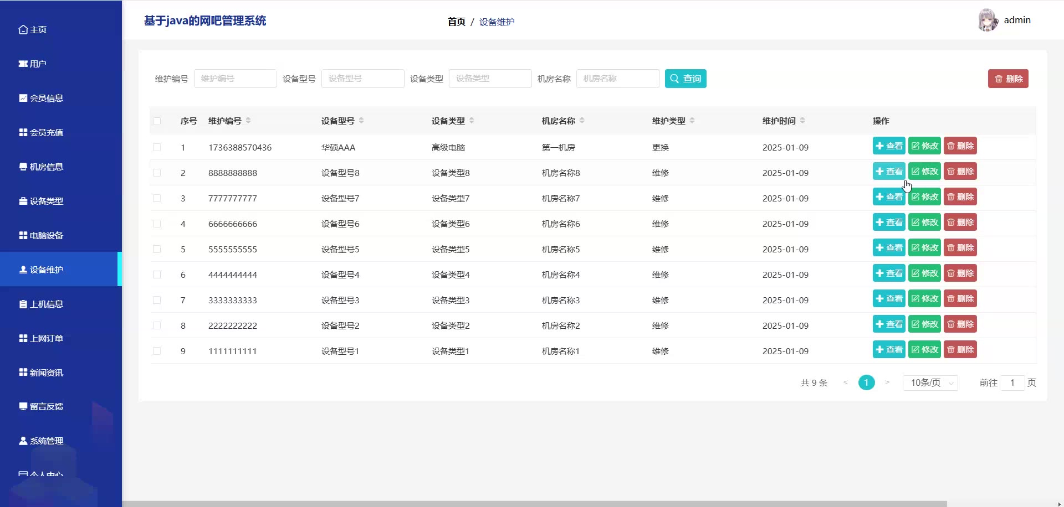Tick the checkbox for row 1736388570436
The image size is (1064, 507).
pos(157,147)
